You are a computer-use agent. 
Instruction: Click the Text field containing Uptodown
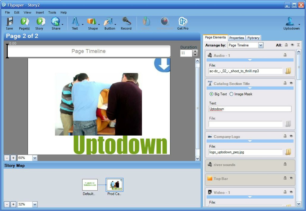tap(250, 109)
